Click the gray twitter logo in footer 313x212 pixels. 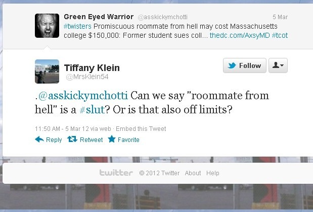(116, 173)
